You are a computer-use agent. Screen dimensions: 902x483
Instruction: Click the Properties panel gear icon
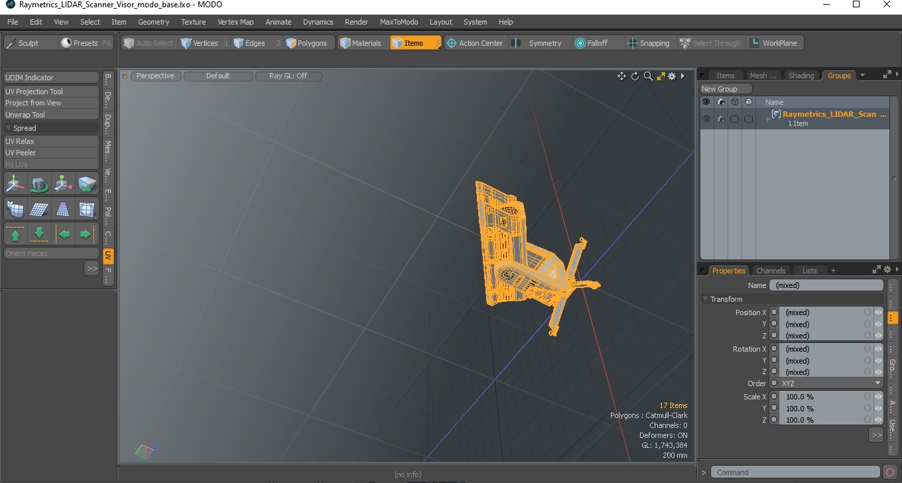(887, 270)
